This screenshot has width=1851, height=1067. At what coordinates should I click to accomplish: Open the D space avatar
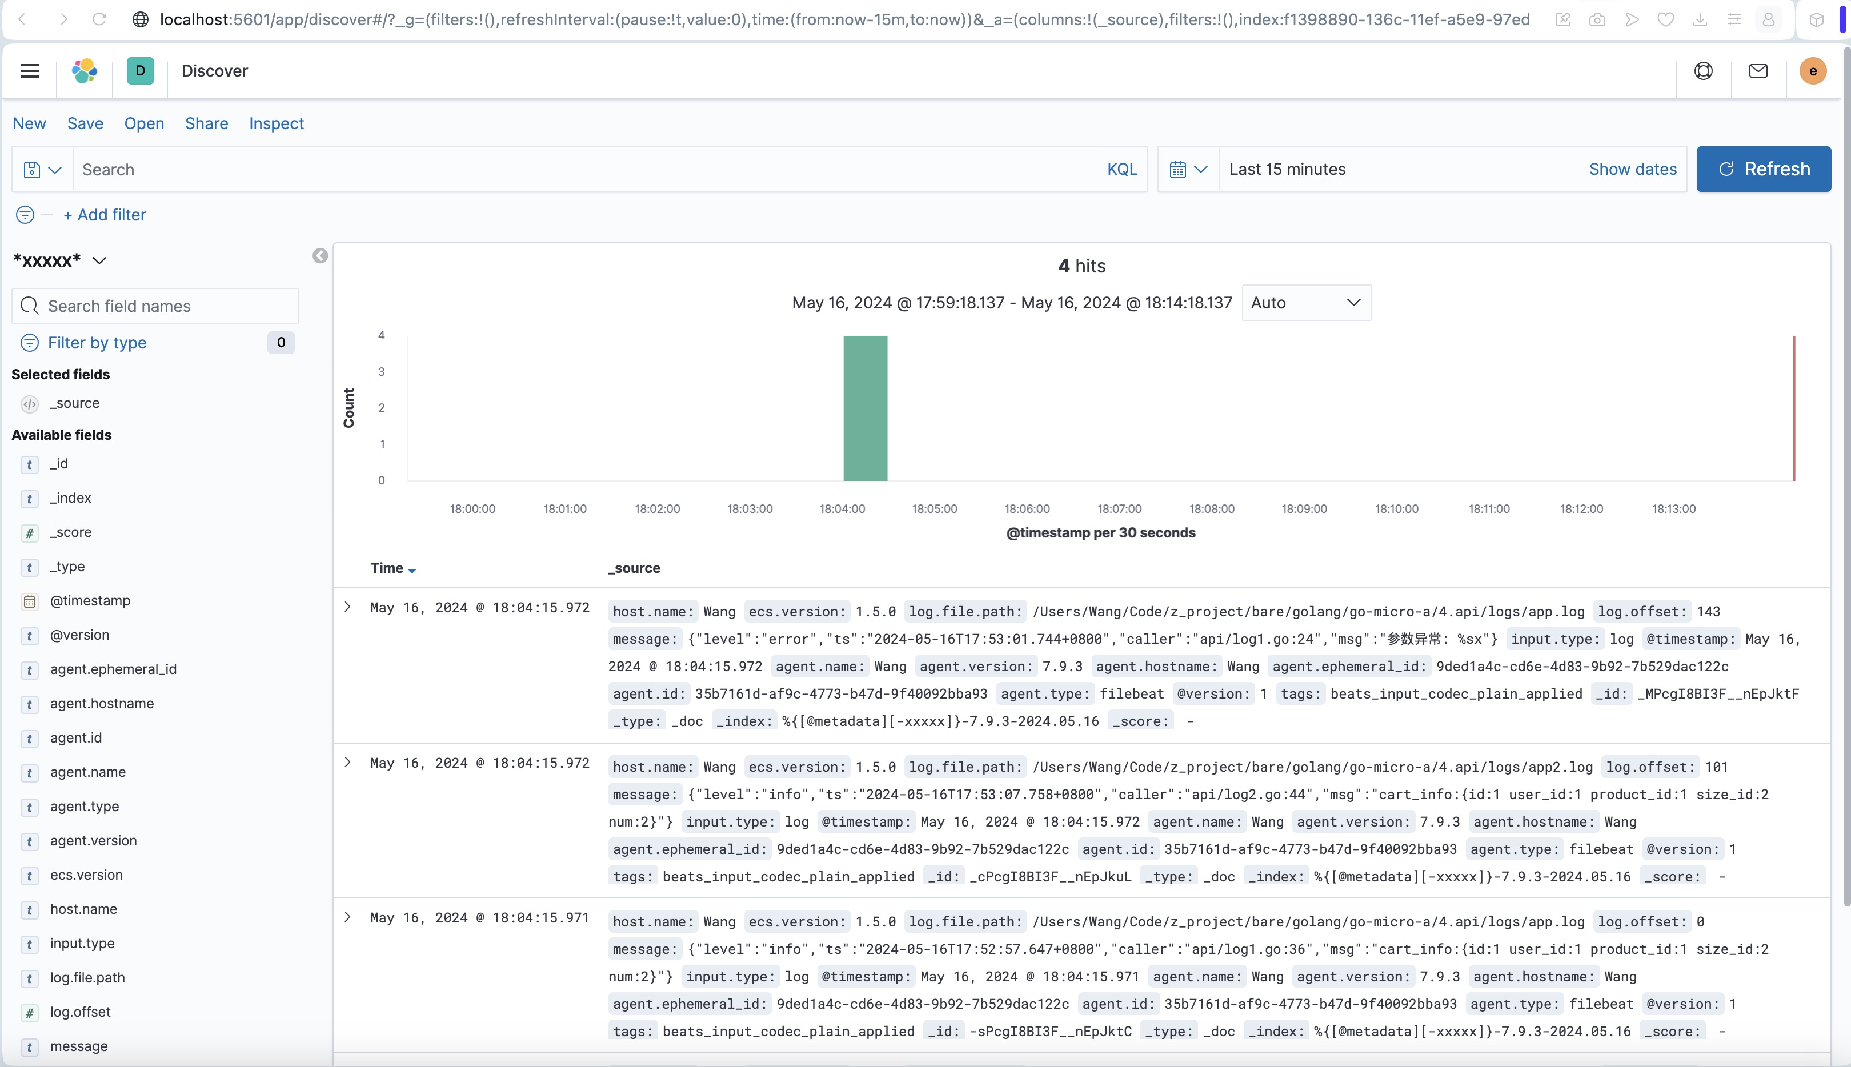(x=140, y=71)
